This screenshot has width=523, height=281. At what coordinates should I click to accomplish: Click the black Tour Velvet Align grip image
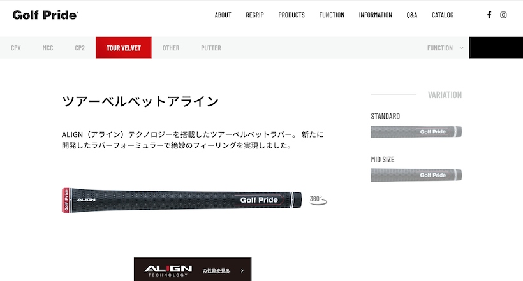coord(182,200)
